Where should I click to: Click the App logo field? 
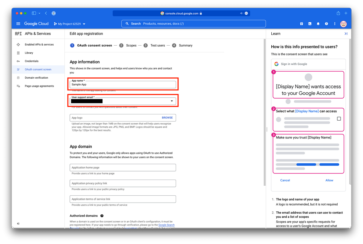pos(123,118)
